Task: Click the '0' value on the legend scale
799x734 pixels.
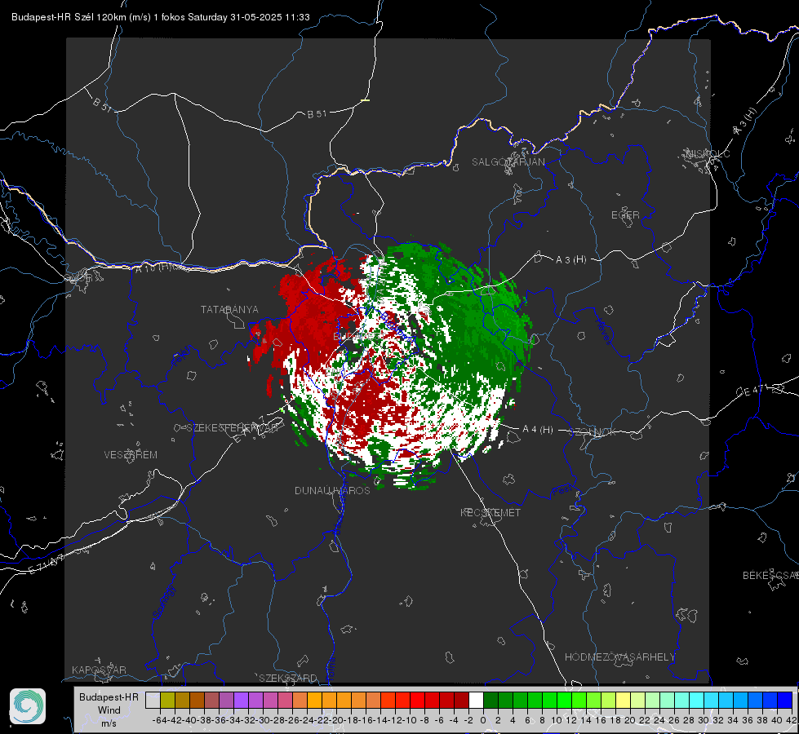Action: pyautogui.click(x=484, y=720)
